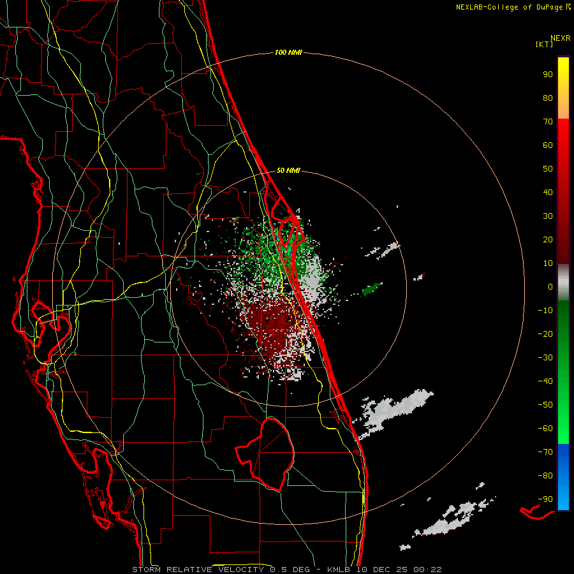This screenshot has height=574, width=574.
Task: Select the positive 50 scale value
Action: [548, 169]
